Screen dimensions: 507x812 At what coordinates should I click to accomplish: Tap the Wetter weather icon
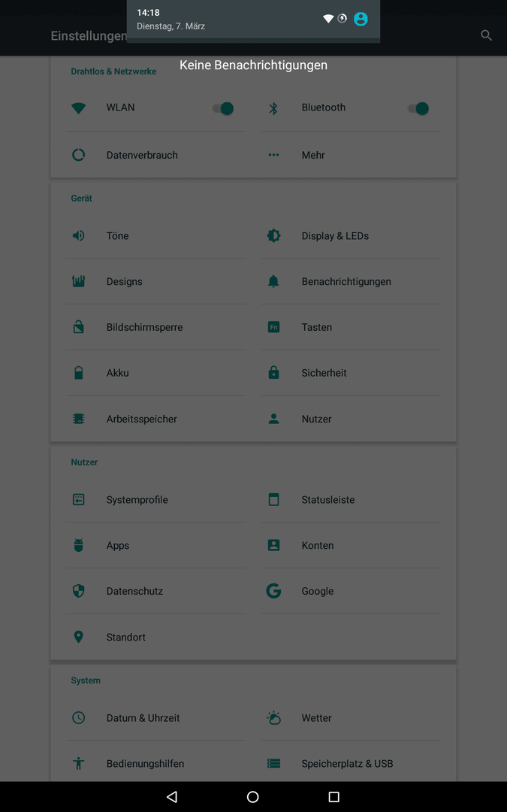point(273,718)
